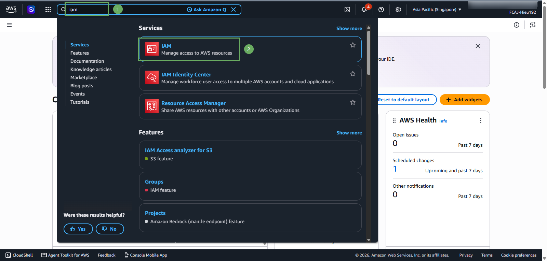Click the IAM service icon
Screen dimensions: 547x261
click(152, 49)
